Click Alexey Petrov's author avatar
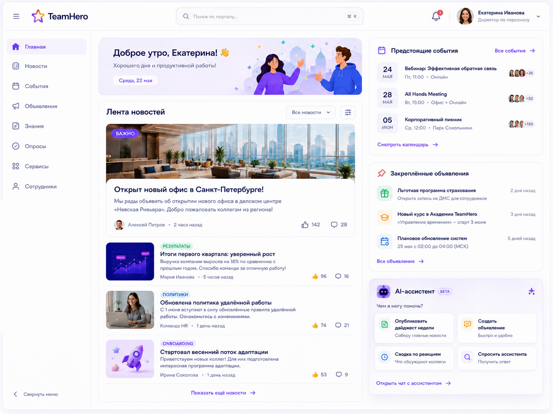The width and height of the screenshot is (553, 414). click(119, 225)
